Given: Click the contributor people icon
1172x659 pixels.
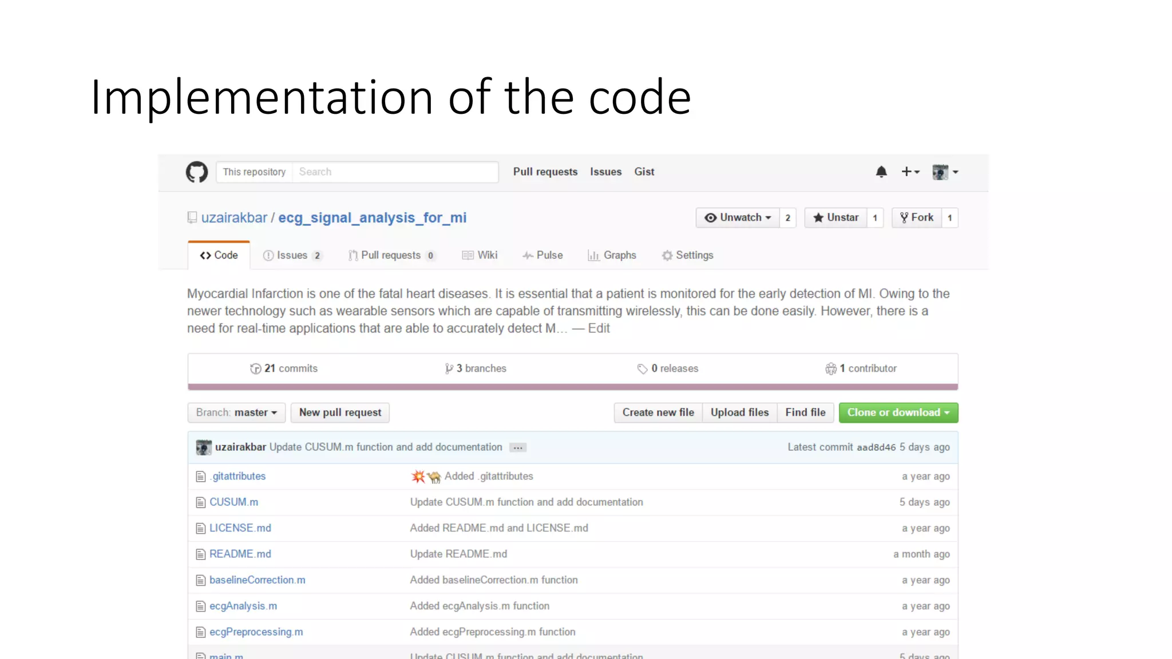Looking at the screenshot, I should pyautogui.click(x=831, y=369).
